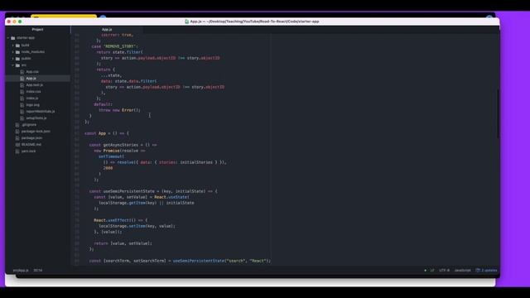Click the 'new Promise(resolve =>' line
This screenshot has height=298, width=530.
click(119, 151)
